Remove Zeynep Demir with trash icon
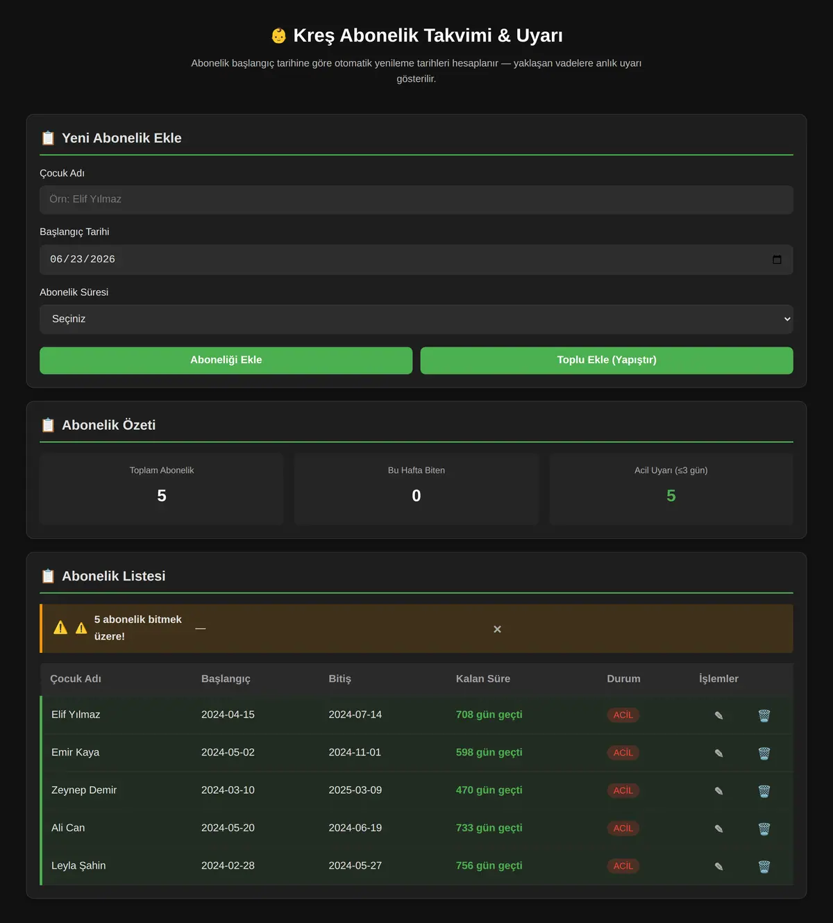Screen dimensions: 833x923 click(764, 790)
